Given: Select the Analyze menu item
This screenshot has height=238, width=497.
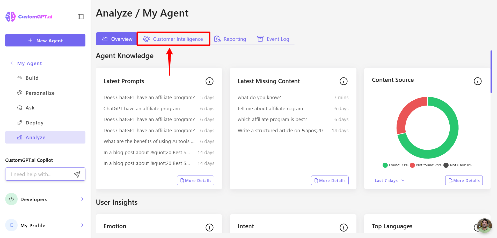Looking at the screenshot, I should [45, 137].
